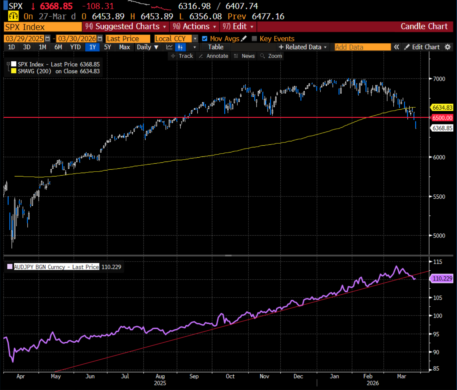
Task: Open calendar picker for end date 03/30/2026
Action: coord(100,39)
